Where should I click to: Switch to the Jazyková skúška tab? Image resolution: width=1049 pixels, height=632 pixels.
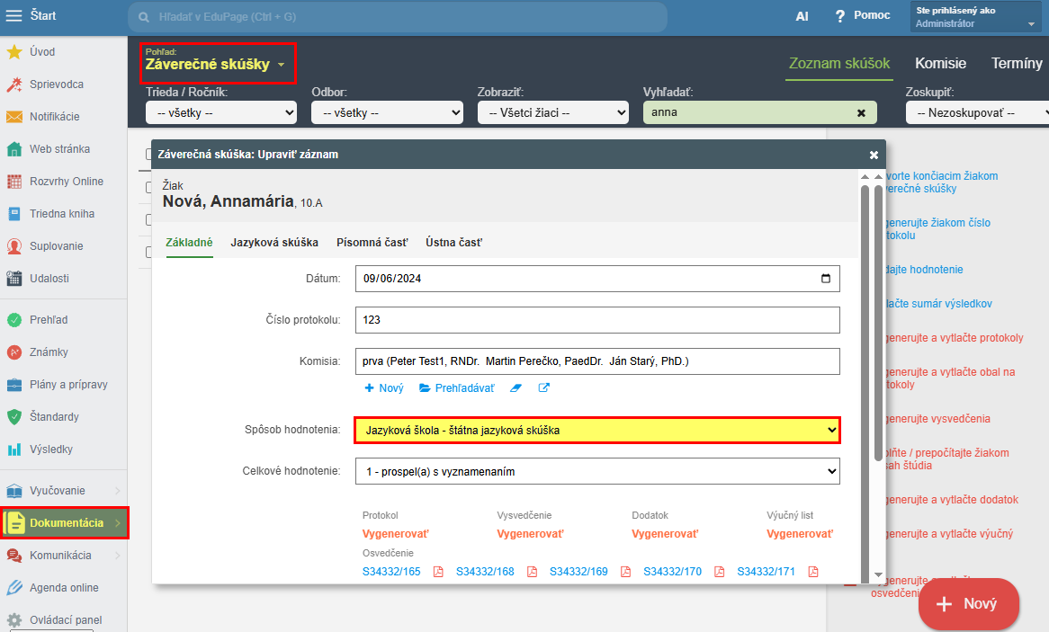274,243
